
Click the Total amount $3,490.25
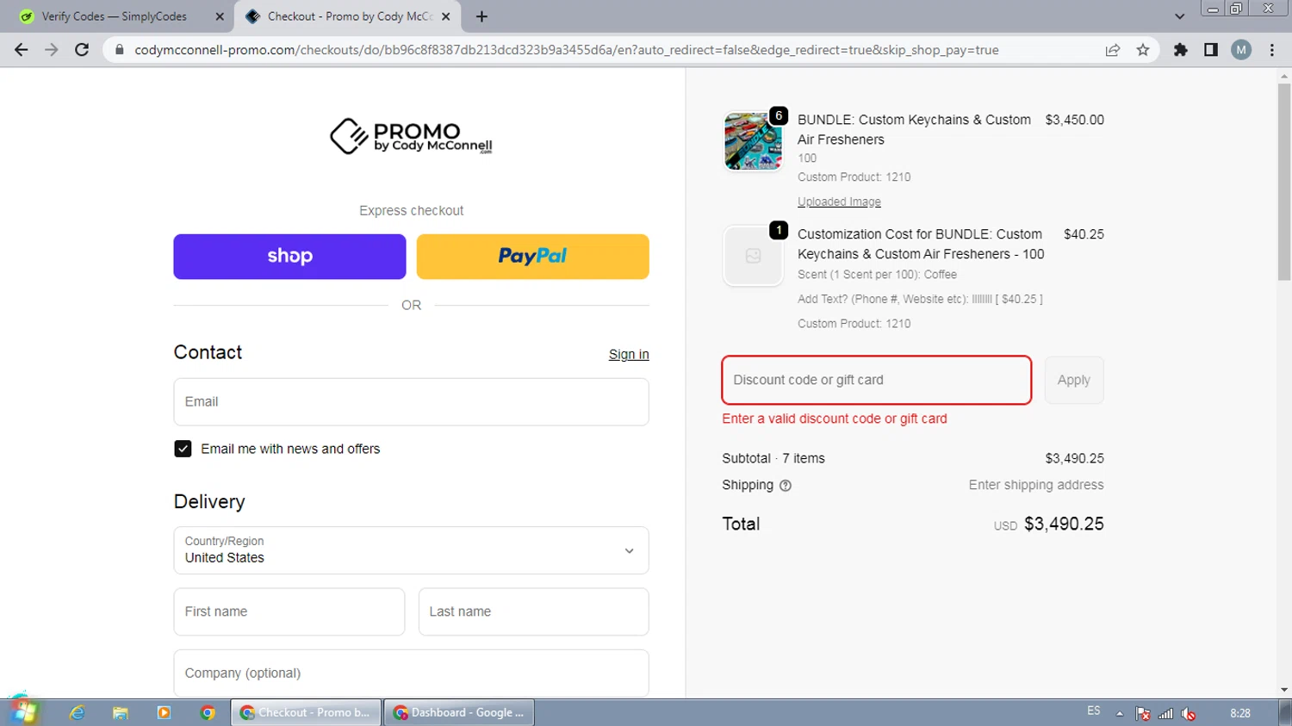click(x=1064, y=524)
